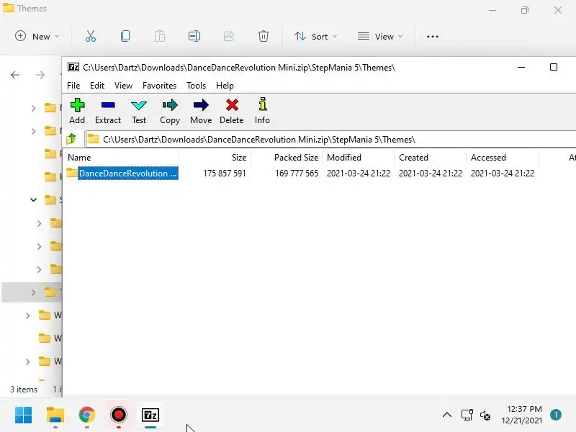
Task: Click the packed size 169 777 565
Action: pos(297,174)
